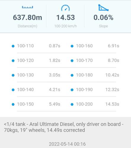Tap the speedometer gauge icon
Image resolution: width=131 pixels, height=148 pixels.
(x=65, y=8)
